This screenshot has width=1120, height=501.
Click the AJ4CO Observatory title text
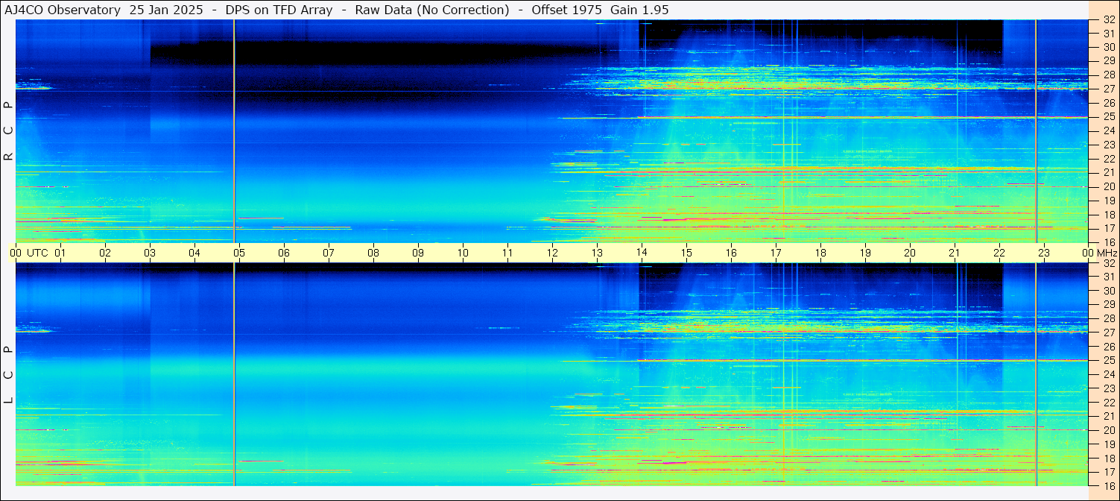[x=63, y=10]
